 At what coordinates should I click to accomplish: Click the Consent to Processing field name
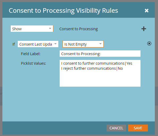(78, 29)
